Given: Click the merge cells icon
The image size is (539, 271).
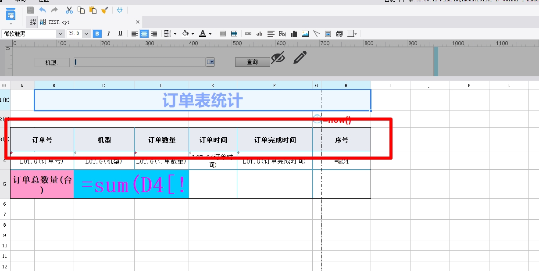Looking at the screenshot, I should (x=223, y=34).
